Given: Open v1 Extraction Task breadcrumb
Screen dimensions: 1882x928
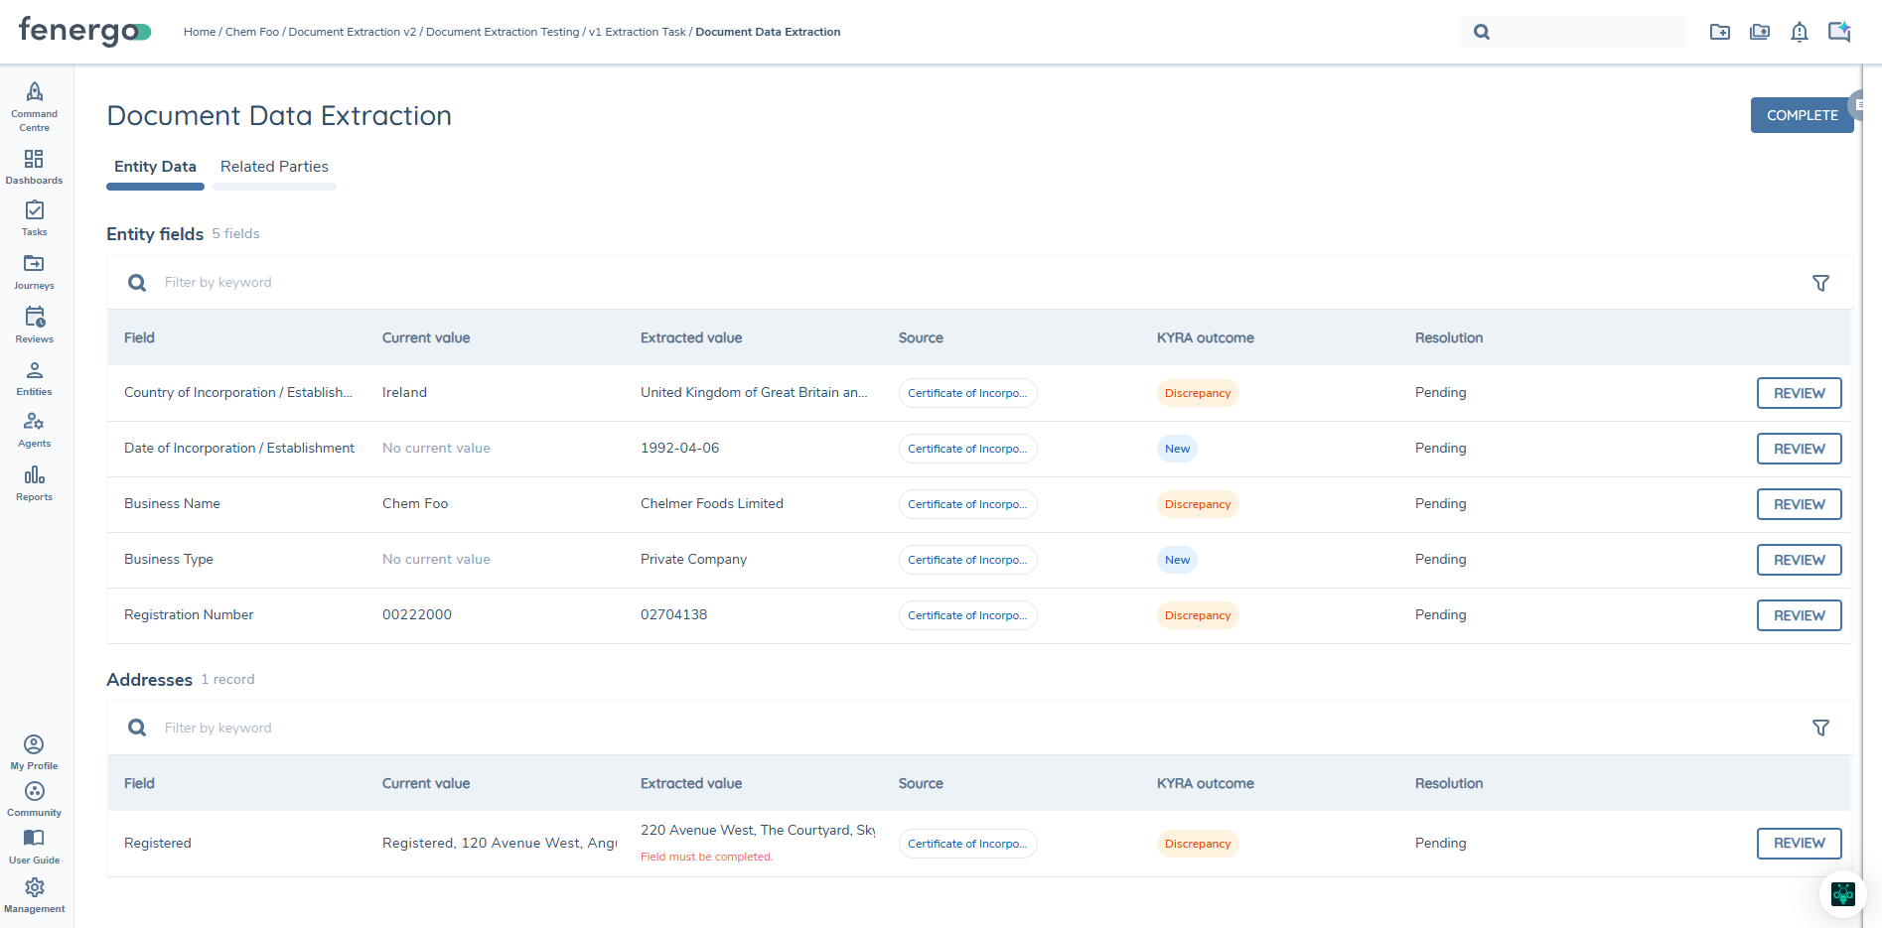Looking at the screenshot, I should 638,32.
